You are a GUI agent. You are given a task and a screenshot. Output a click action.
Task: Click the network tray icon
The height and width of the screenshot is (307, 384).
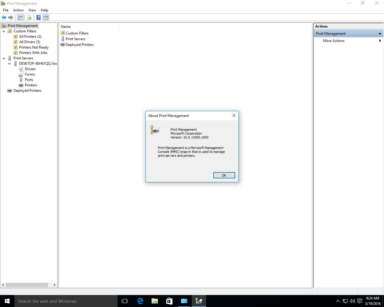(345, 301)
